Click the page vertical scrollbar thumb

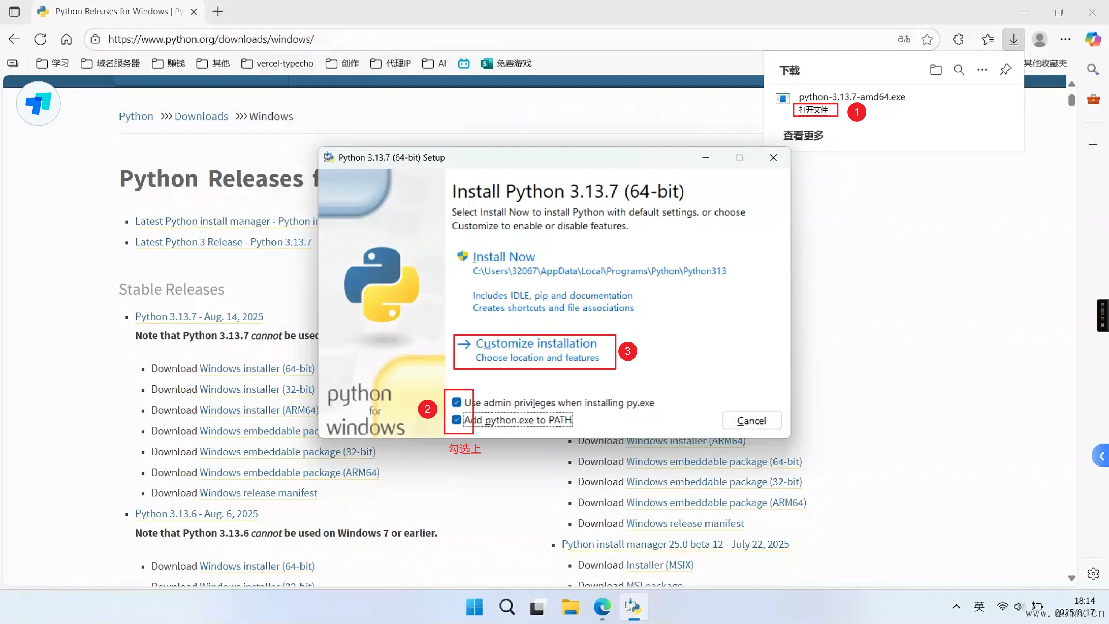(1072, 100)
